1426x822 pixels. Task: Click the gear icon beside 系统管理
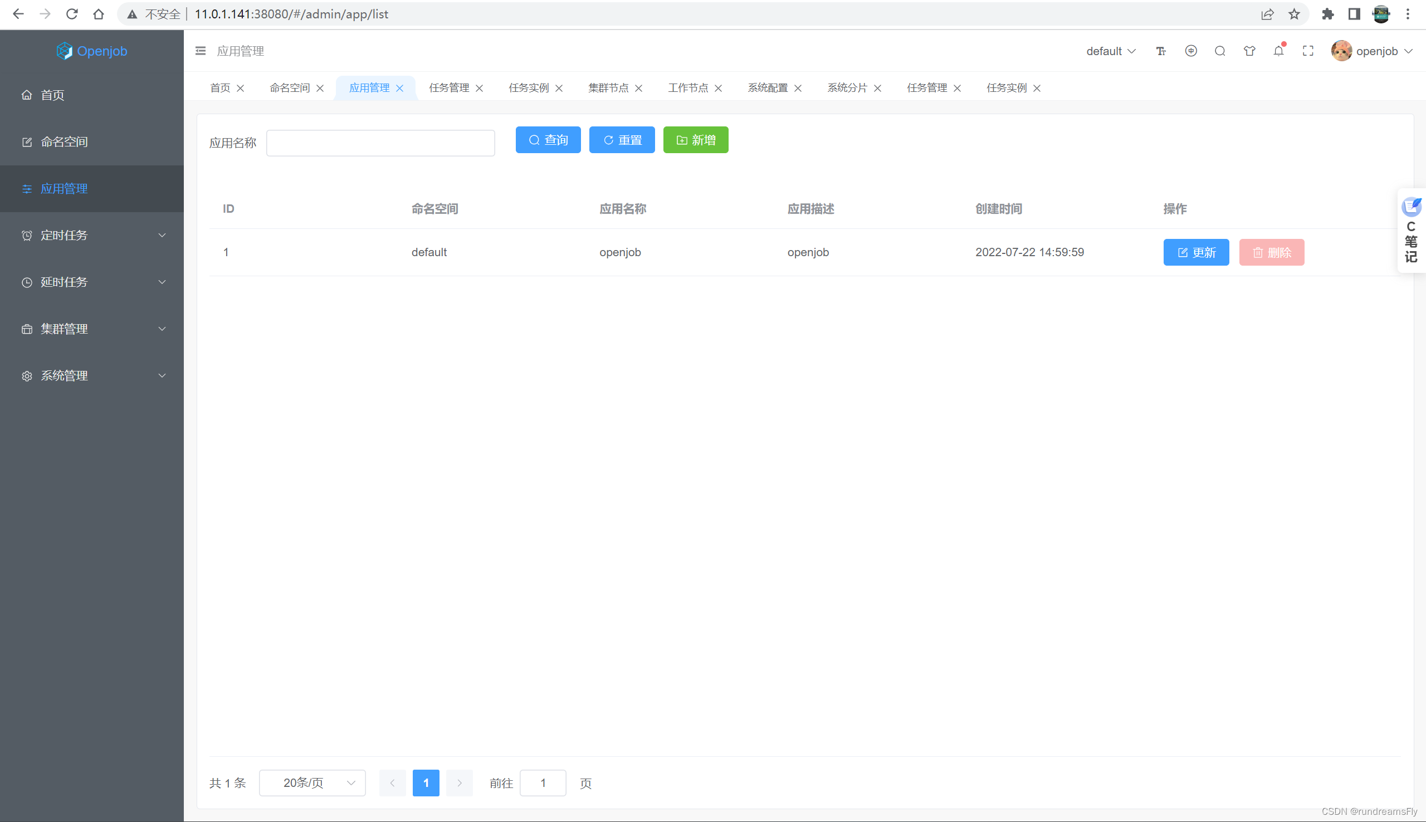27,375
